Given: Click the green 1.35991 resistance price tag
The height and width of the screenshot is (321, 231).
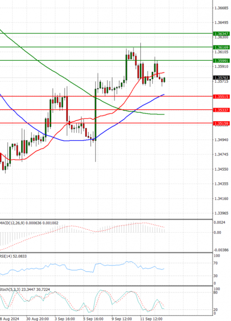Looking at the screenshot, I should point(221,61).
